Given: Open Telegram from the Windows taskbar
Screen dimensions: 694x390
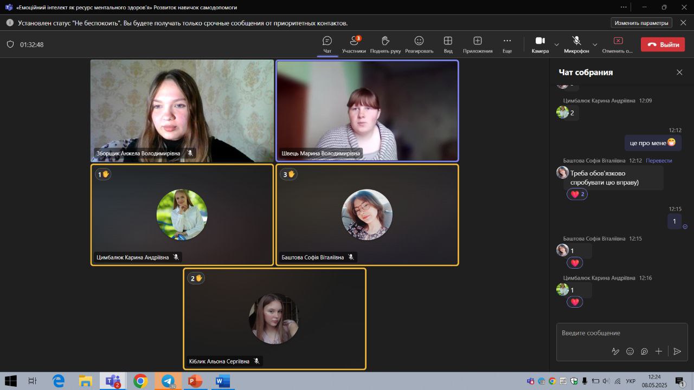Looking at the screenshot, I should point(168,381).
